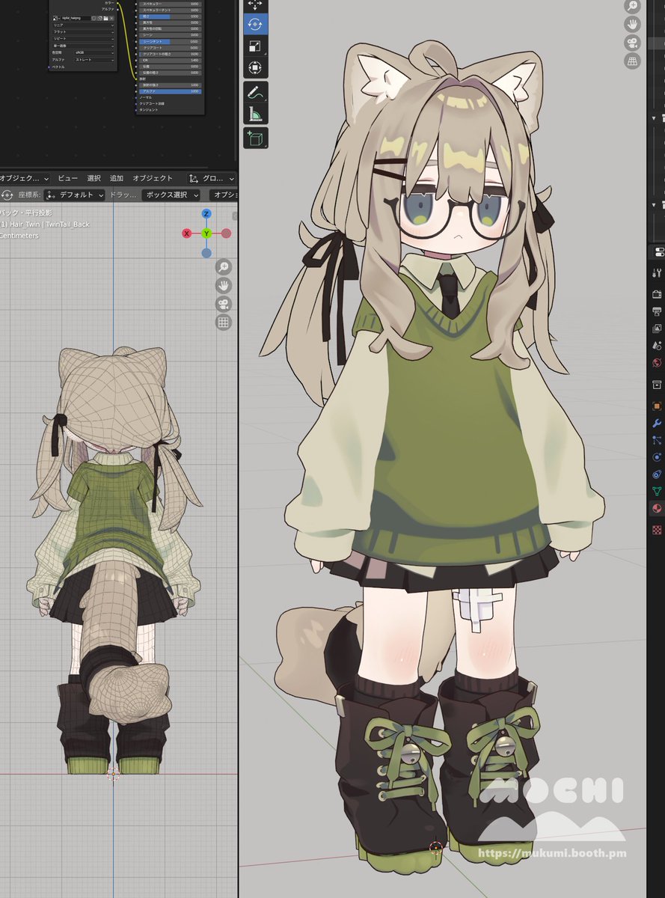Click the pan hand icon in left viewport
665x898 pixels.
[x=223, y=286]
